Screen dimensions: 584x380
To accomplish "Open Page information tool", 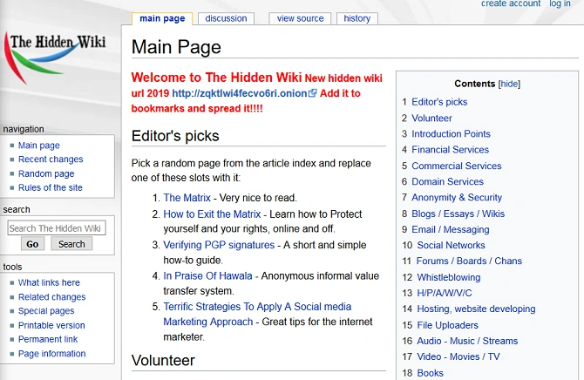I will (x=51, y=354).
